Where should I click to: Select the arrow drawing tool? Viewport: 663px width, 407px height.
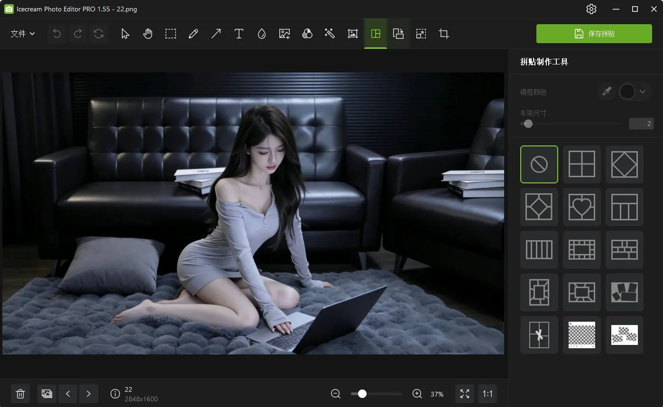[216, 34]
